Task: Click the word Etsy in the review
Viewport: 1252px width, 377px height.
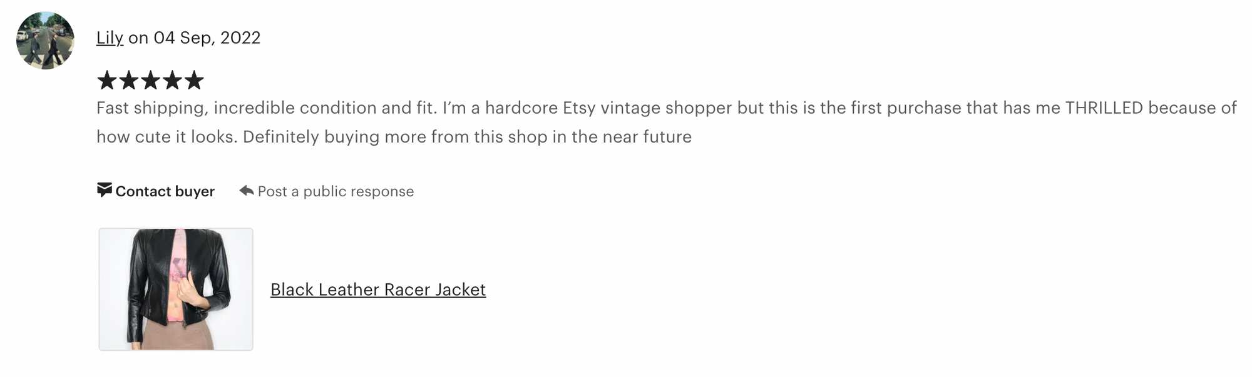Action: tap(579, 108)
